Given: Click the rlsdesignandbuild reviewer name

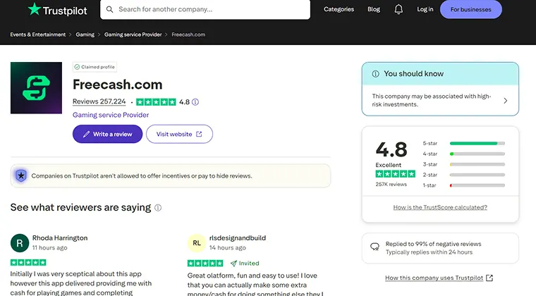Looking at the screenshot, I should point(238,238).
